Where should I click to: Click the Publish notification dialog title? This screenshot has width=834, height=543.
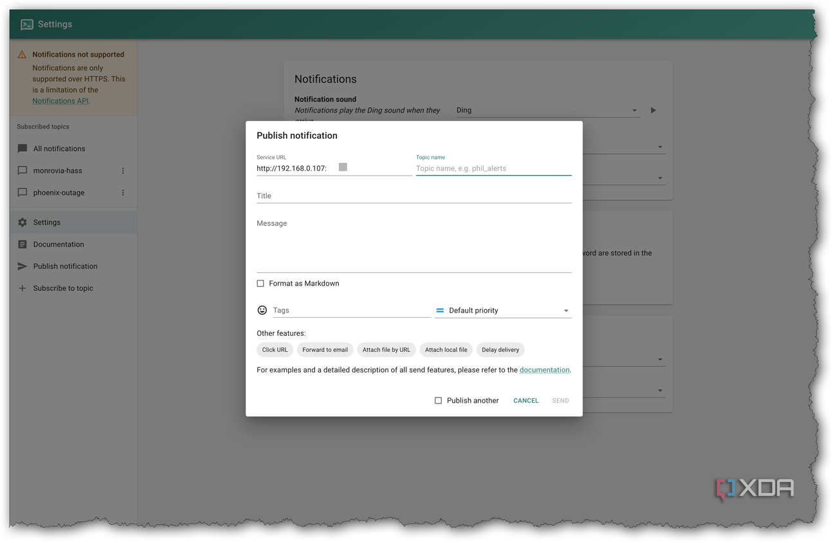pos(297,136)
